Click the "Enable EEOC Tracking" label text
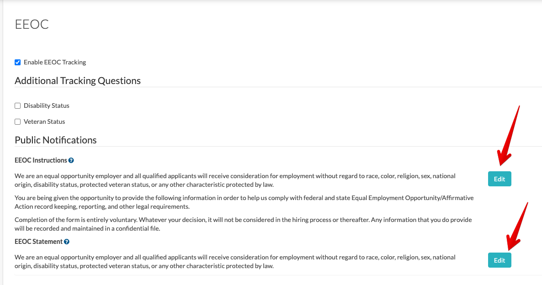This screenshot has height=285, width=542. (55, 62)
